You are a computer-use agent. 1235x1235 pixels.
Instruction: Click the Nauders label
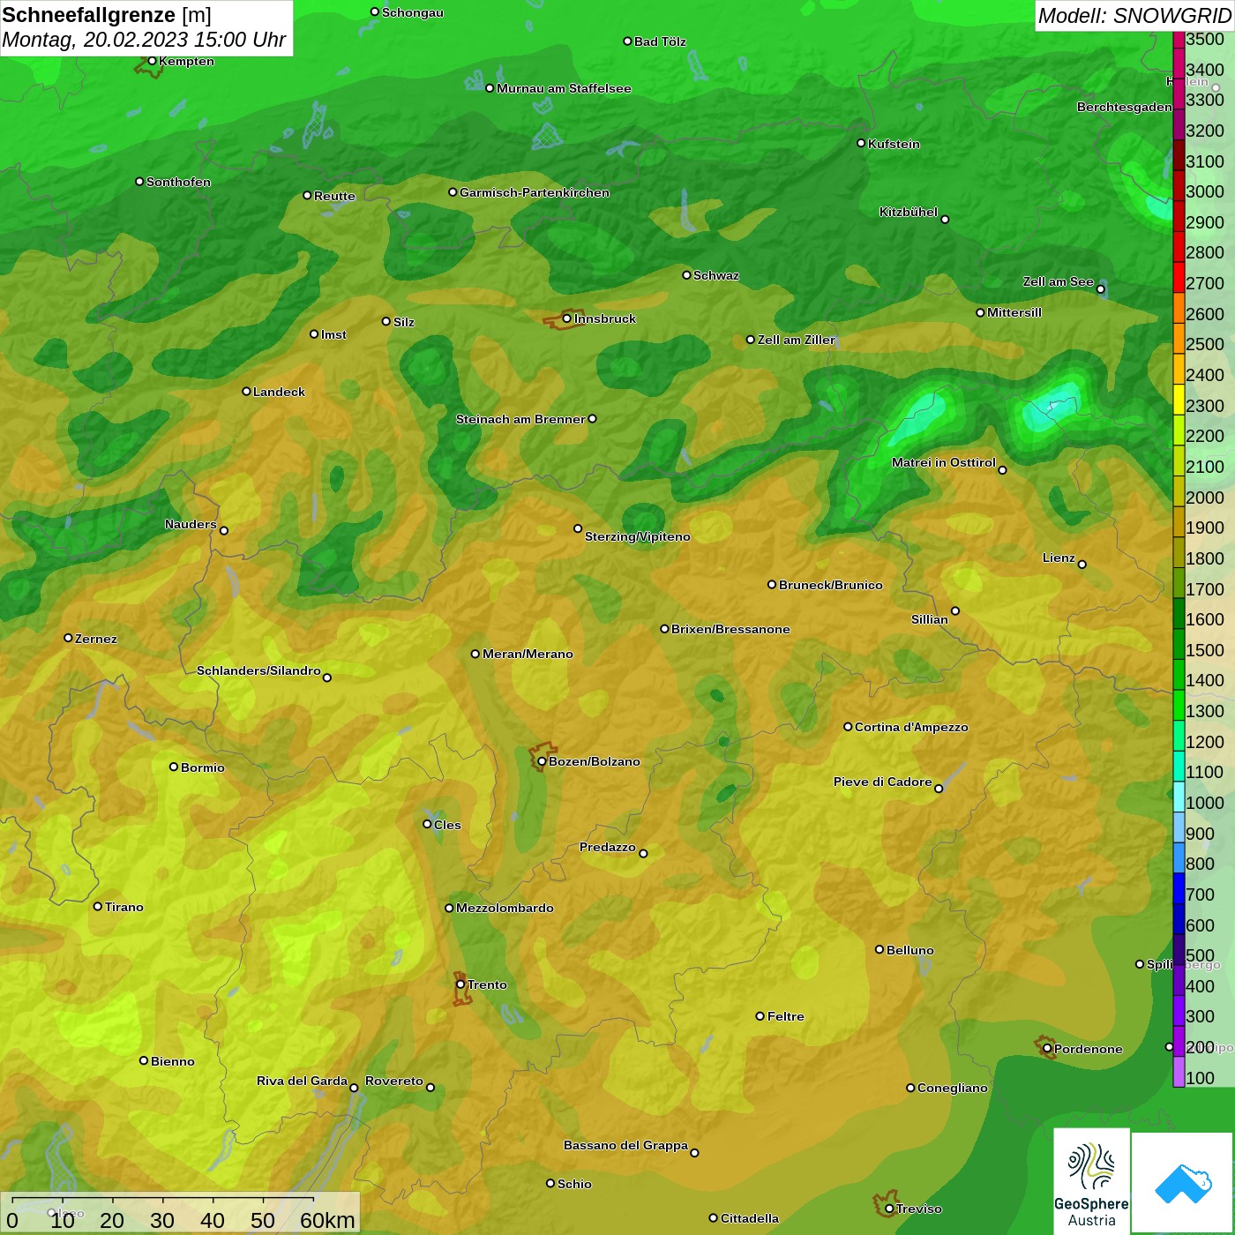(191, 524)
